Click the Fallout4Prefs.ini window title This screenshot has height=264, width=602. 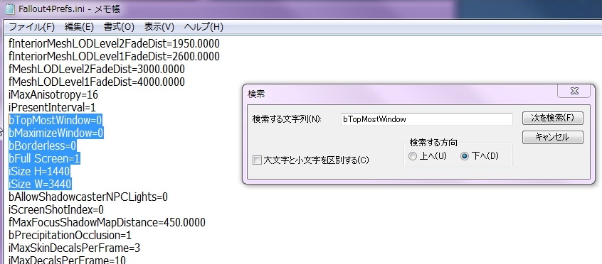[x=69, y=9]
